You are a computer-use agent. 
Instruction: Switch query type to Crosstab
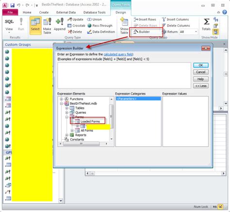76,26
